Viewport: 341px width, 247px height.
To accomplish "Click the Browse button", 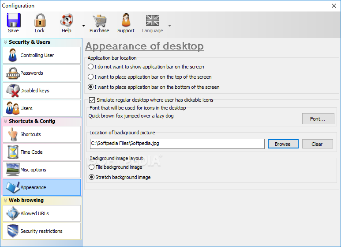I will click(x=283, y=144).
